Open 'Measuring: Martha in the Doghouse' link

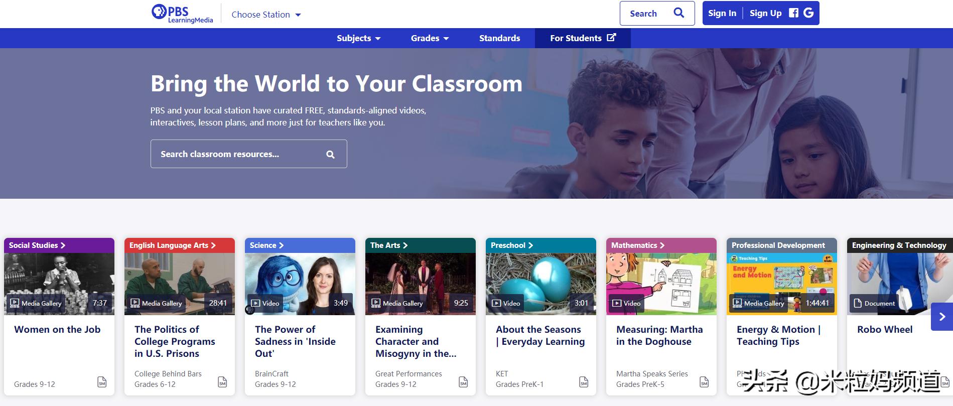point(659,336)
